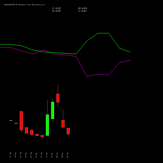The image size is (163, 163).
Task: Select the small red candle above 28 Aug
Action: (x=42, y=136)
